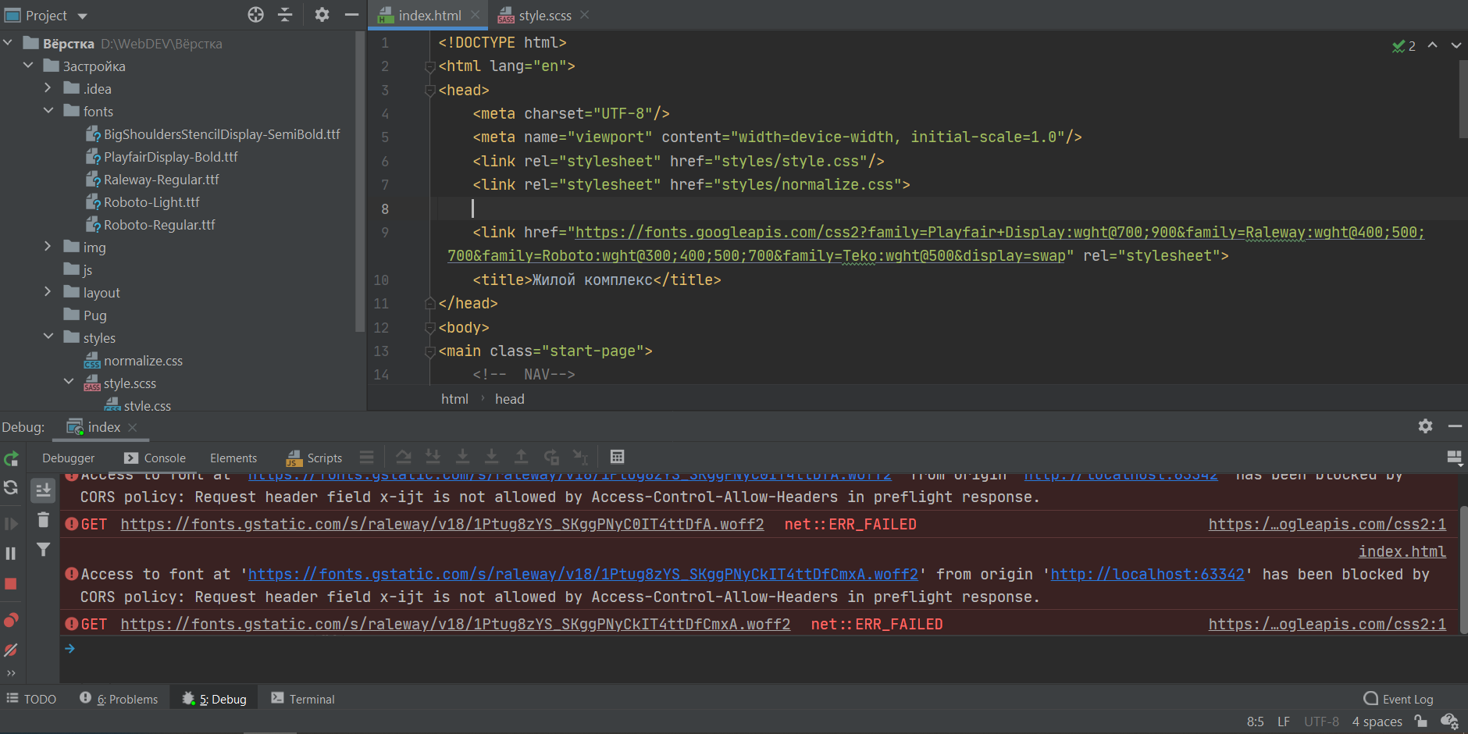Click the Show Execution Point icon
The width and height of the screenshot is (1468, 734).
[x=366, y=458]
